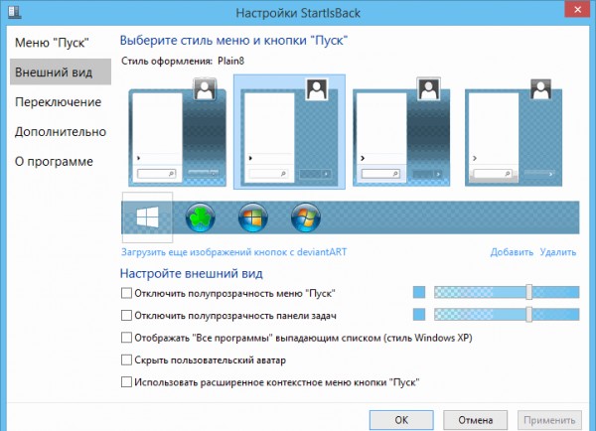Choose the green clover Start orb

point(201,217)
